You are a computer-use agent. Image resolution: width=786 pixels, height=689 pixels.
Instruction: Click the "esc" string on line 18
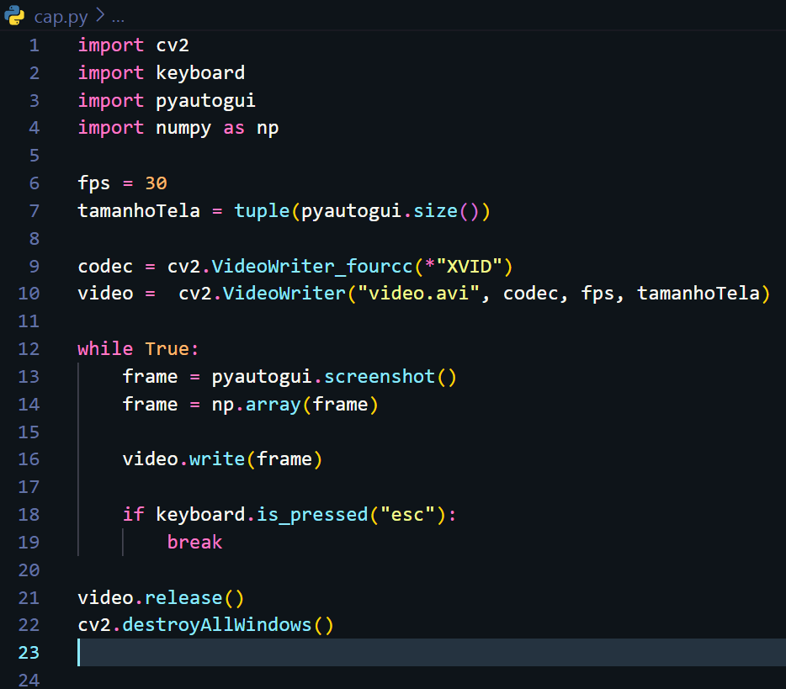[407, 515]
